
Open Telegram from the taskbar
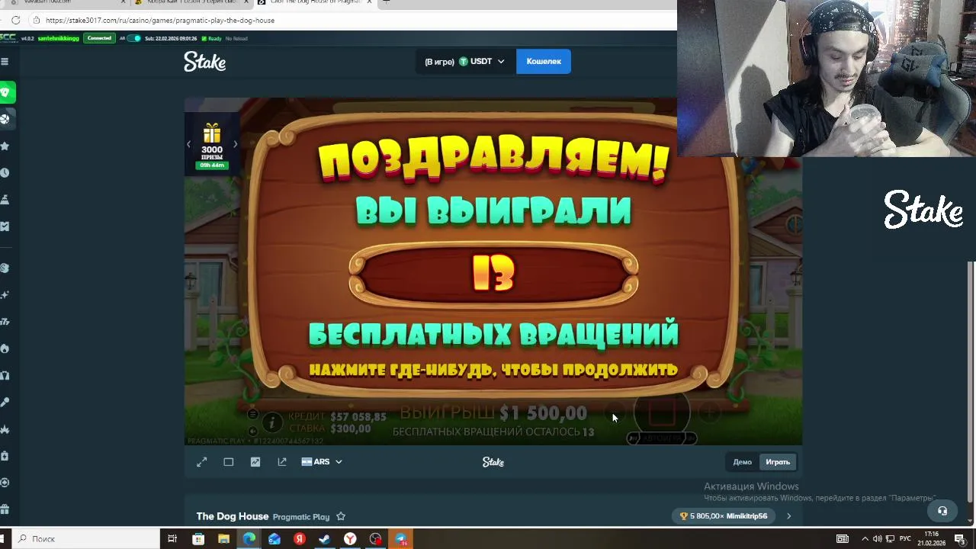pos(400,539)
